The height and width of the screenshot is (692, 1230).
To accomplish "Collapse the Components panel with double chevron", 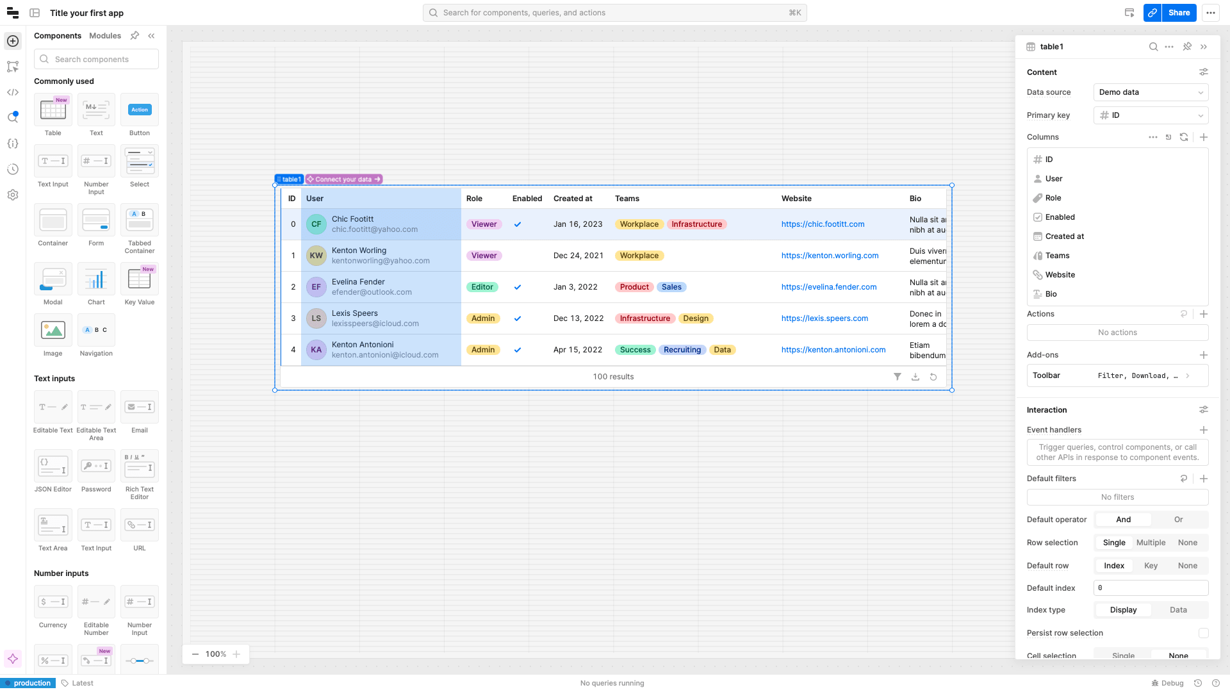I will 151,36.
